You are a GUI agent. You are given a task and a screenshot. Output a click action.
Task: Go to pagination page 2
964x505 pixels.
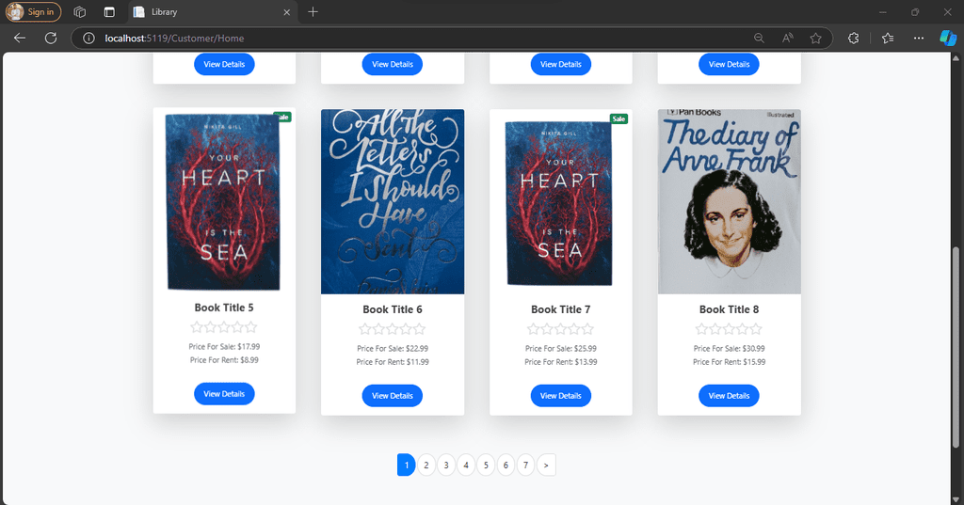point(426,466)
